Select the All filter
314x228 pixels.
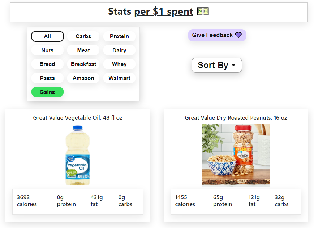click(47, 36)
